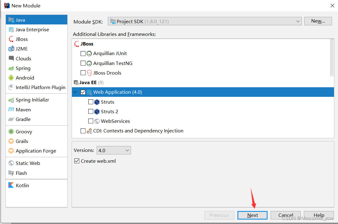Click the Struts framework icon
The image size is (338, 224).
pos(97,102)
